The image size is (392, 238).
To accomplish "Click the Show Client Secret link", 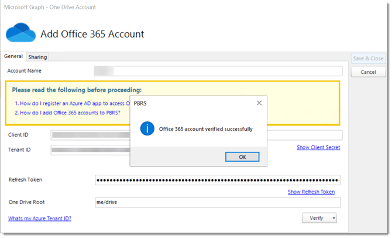I will (318, 147).
